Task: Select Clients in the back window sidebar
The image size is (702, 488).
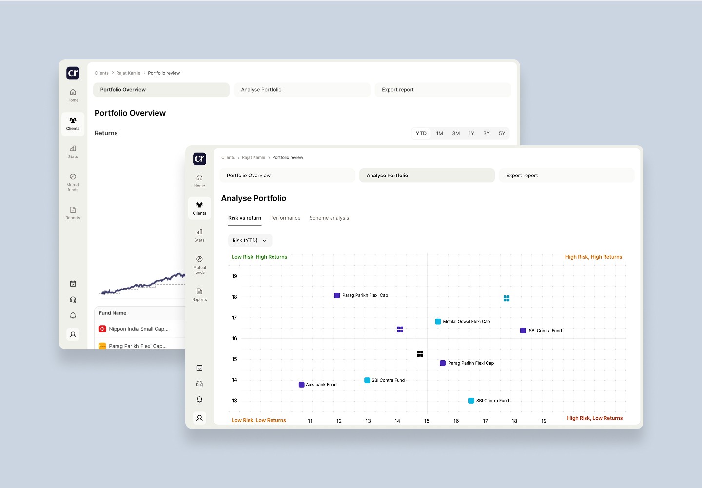Action: (73, 124)
